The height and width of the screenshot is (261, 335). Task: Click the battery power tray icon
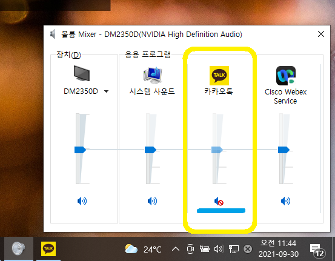205,249
